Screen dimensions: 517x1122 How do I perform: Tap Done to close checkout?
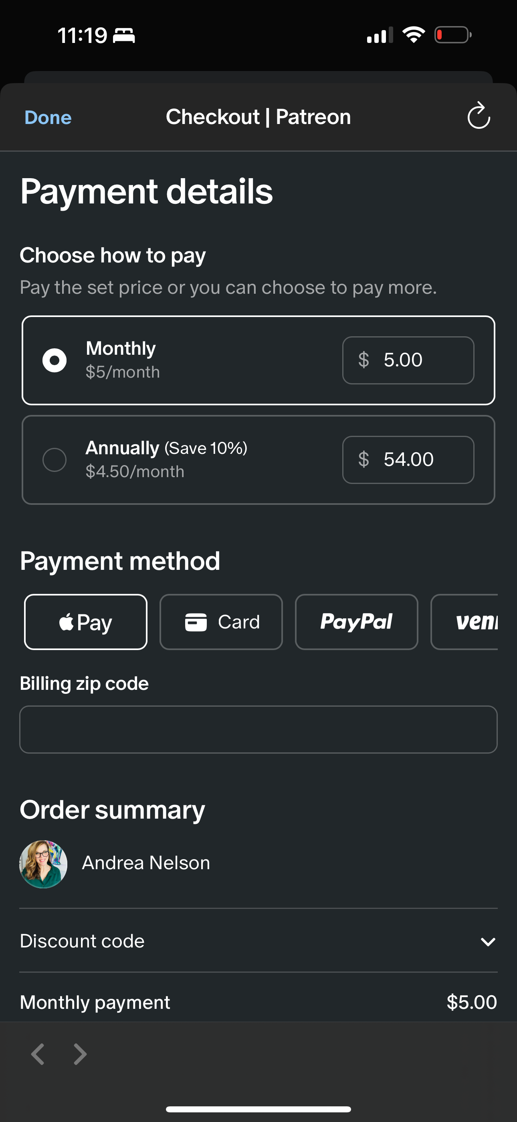48,118
